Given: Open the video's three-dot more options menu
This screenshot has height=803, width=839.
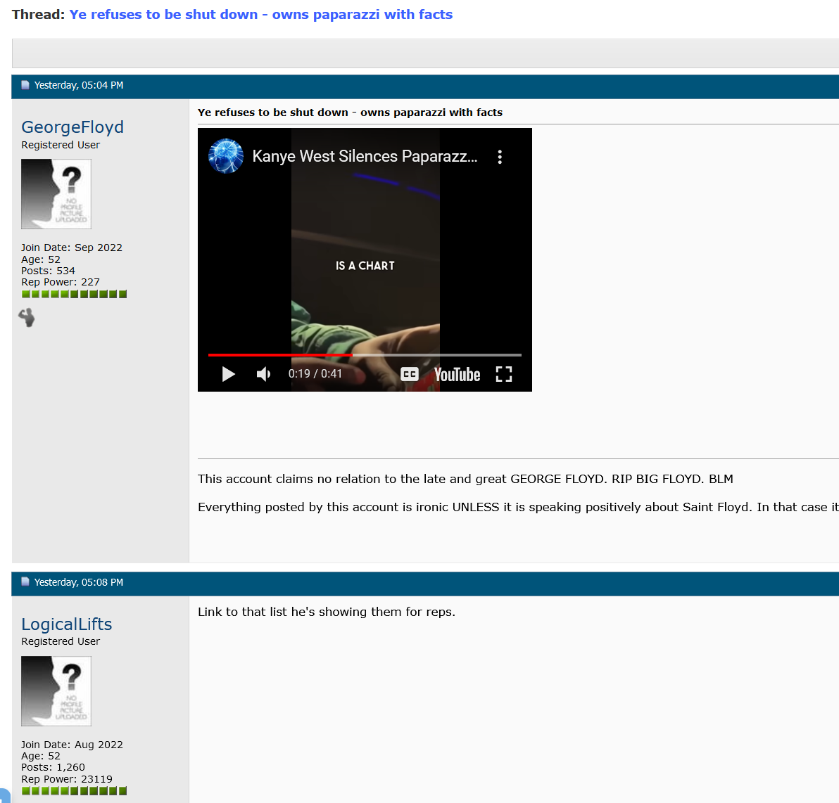Looking at the screenshot, I should (x=500, y=157).
